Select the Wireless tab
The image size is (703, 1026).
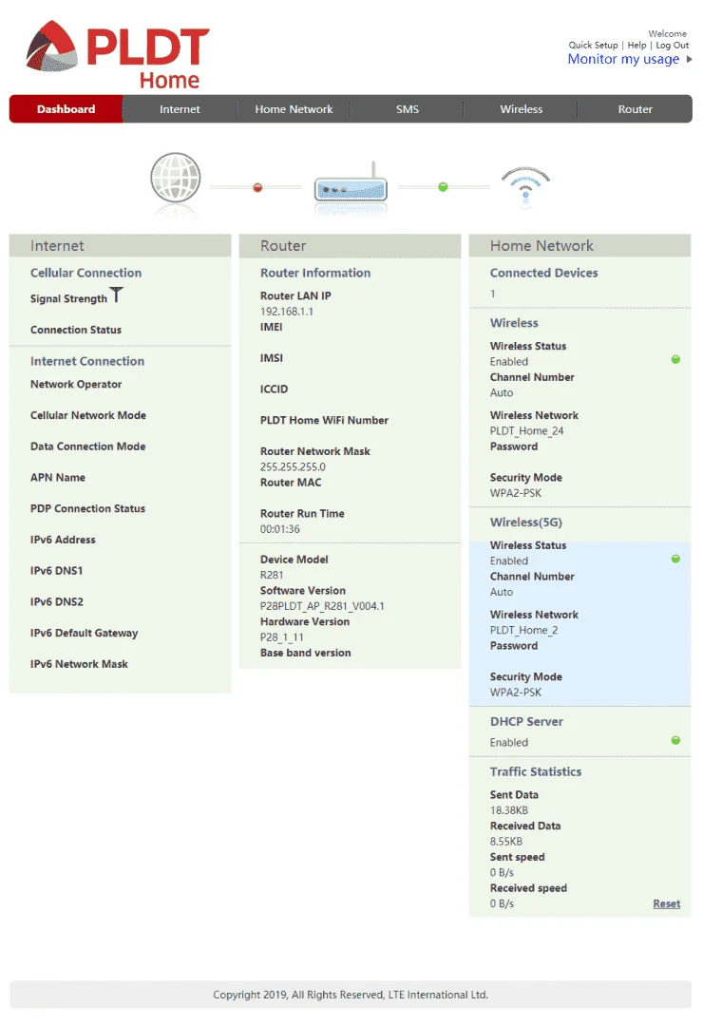pyautogui.click(x=521, y=109)
